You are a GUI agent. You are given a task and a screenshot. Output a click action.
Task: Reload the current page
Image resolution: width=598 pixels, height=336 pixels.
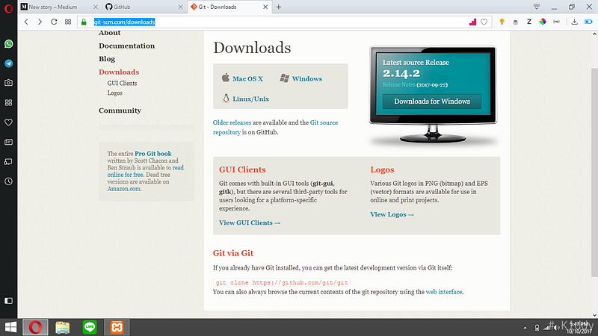[x=54, y=22]
